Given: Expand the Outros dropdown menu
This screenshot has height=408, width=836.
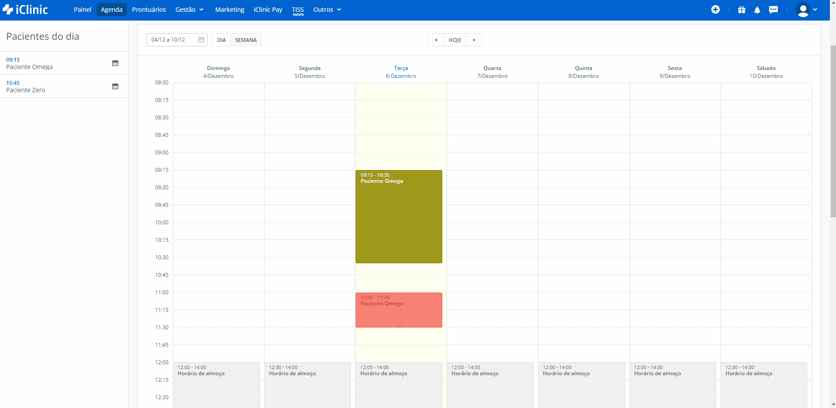Looking at the screenshot, I should [x=327, y=10].
